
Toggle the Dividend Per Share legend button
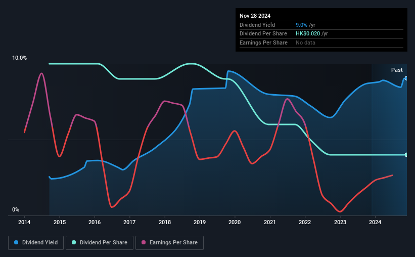click(100, 243)
